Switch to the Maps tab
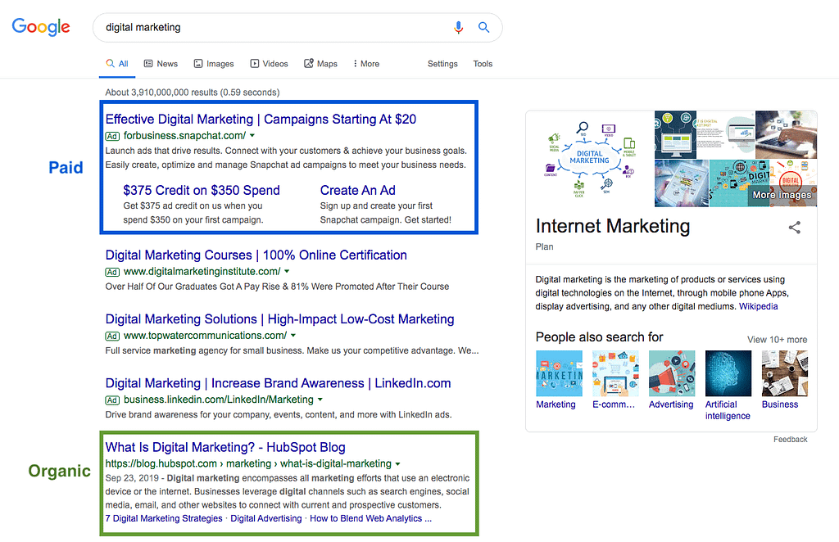 (x=320, y=64)
